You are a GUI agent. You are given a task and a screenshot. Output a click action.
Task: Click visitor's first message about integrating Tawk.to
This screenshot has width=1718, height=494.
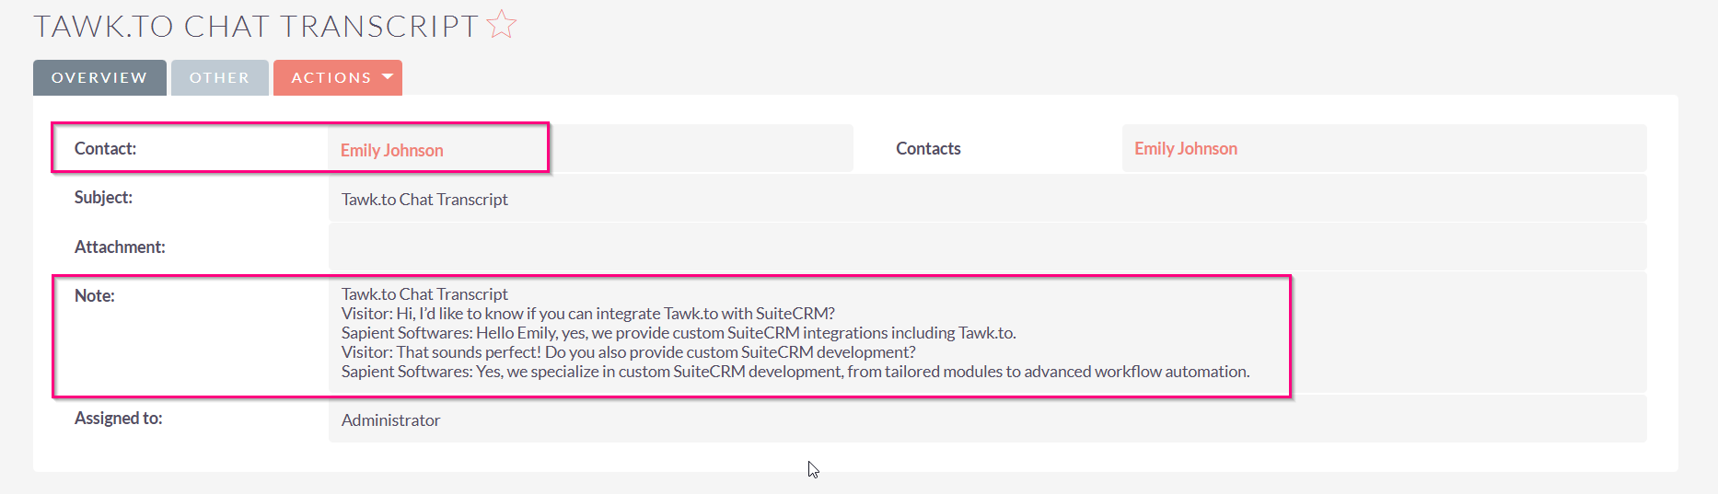click(587, 314)
